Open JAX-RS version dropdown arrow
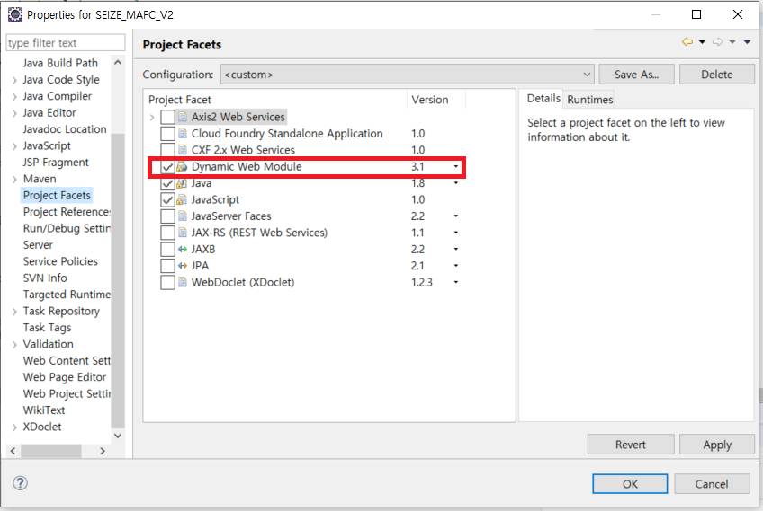Screen dimensions: 763x511 coord(456,233)
